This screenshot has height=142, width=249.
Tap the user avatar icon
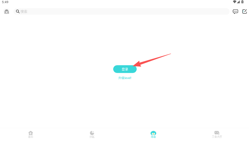pyautogui.click(x=6, y=11)
